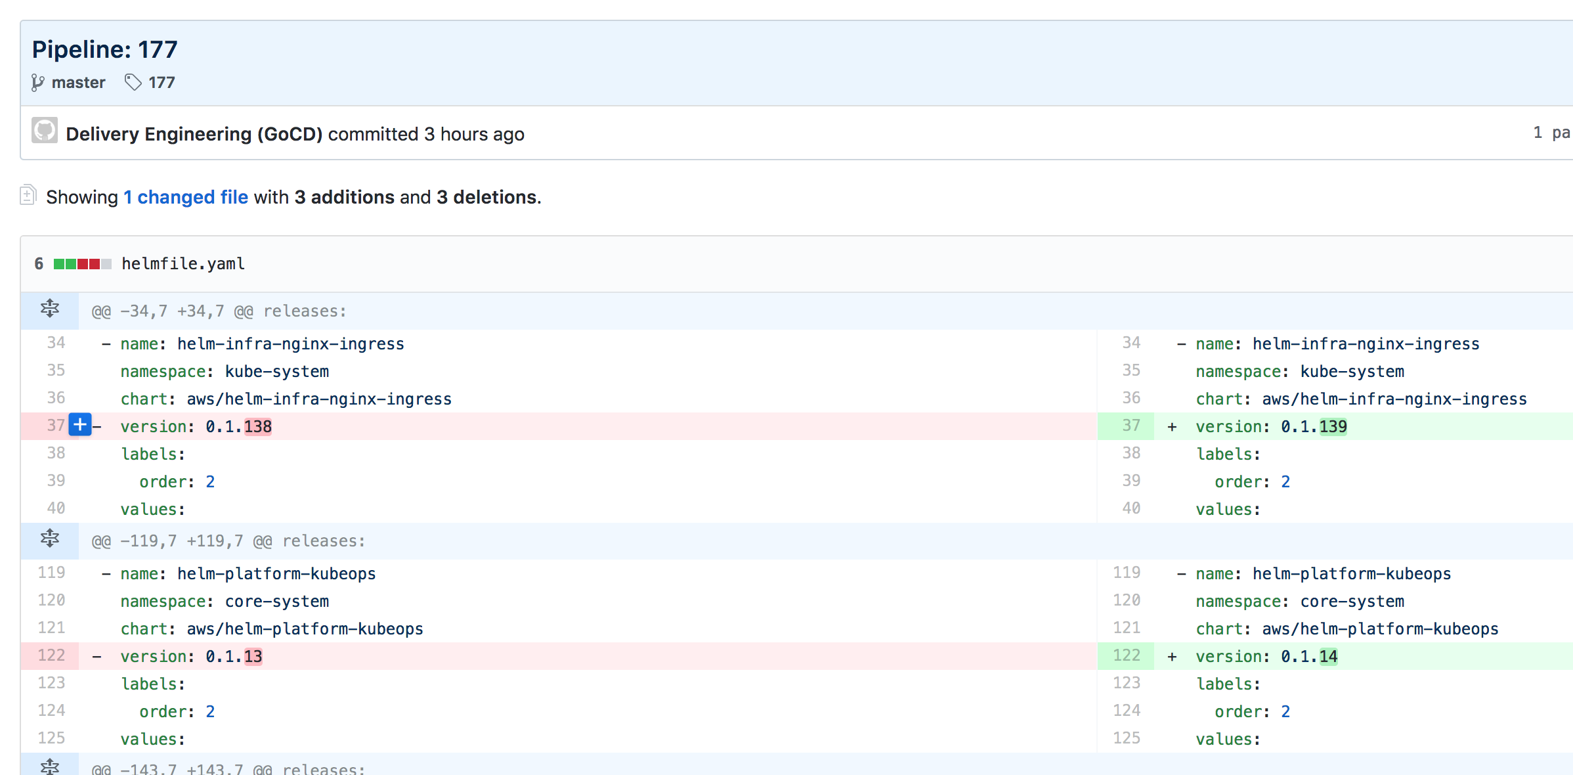
Task: Click Delivery Engineering (GoCD) committer name
Action: pos(194,133)
